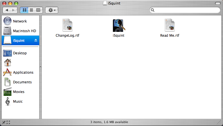Click the window resize corner grip
Screen dimensions: 223x126
tap(219, 122)
